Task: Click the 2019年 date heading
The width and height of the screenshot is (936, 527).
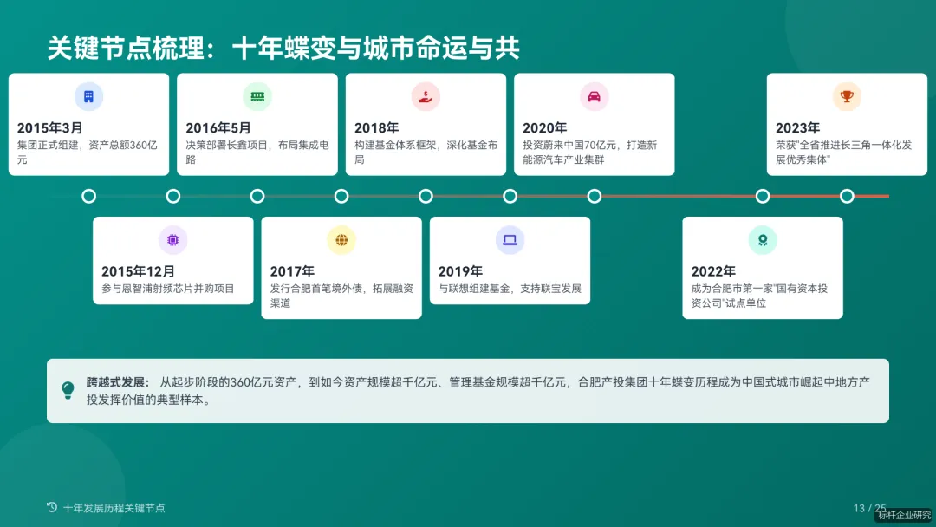Action: 460,271
